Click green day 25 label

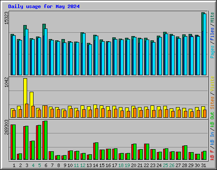point(165,165)
